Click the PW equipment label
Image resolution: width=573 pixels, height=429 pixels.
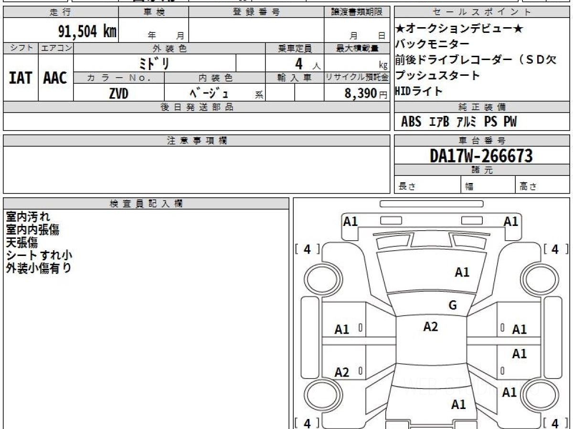tap(510, 122)
